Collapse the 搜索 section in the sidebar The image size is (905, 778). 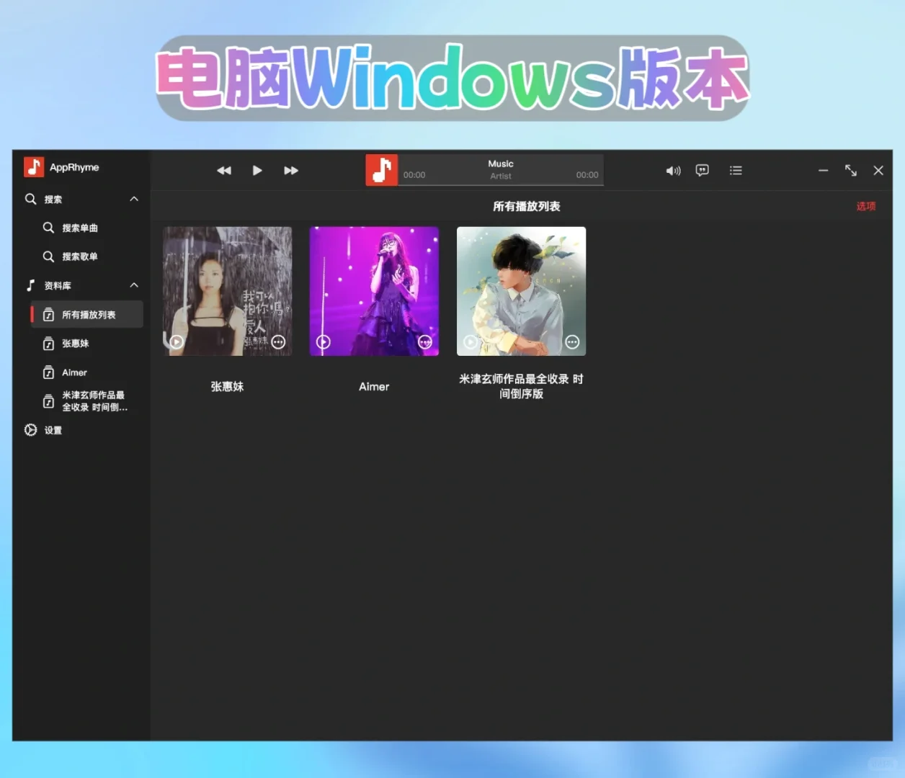134,199
